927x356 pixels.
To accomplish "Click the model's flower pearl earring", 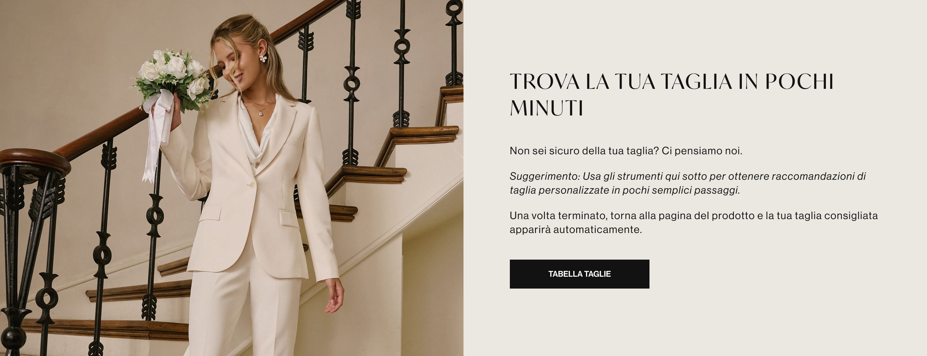I will [x=263, y=58].
